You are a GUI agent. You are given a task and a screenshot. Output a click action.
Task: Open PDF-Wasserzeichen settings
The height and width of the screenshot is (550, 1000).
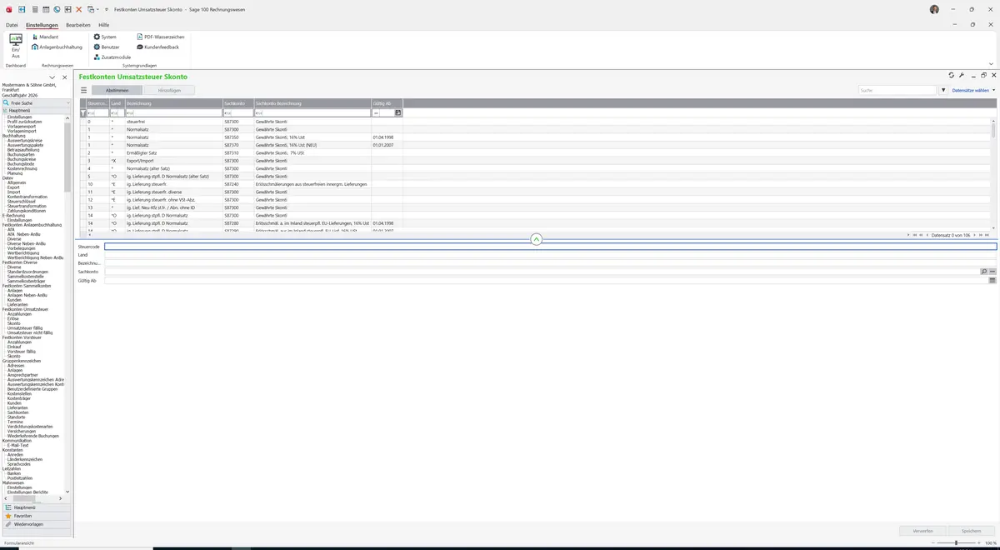160,37
